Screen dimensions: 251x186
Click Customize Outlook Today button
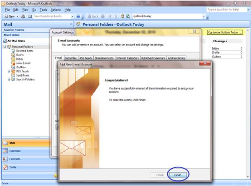click(x=225, y=33)
